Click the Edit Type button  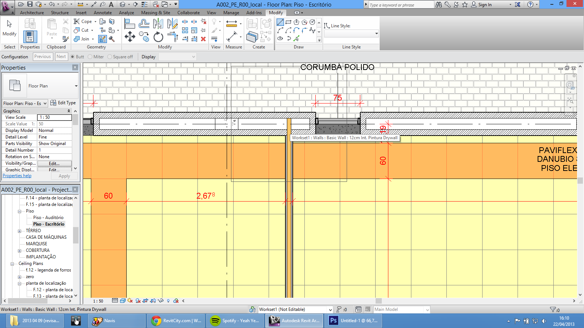click(63, 103)
